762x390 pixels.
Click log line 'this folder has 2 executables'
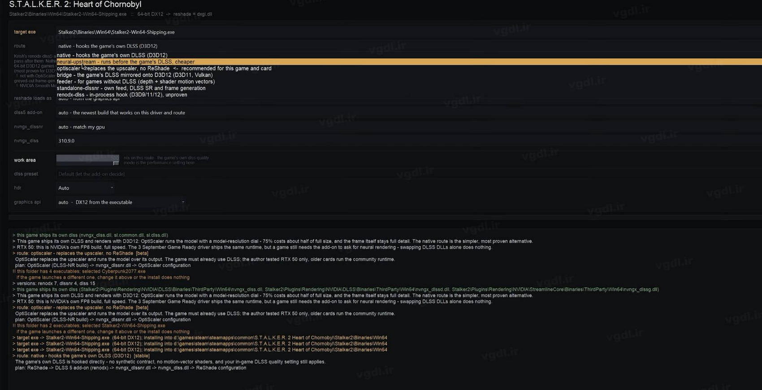click(x=89, y=325)
